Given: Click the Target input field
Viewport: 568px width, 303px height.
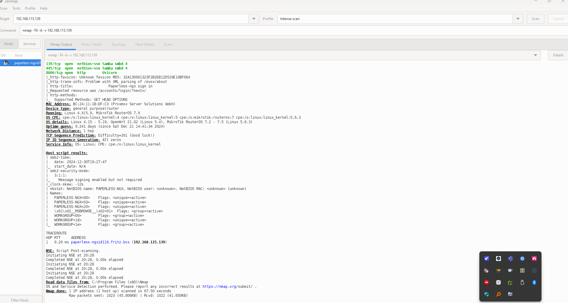Looking at the screenshot, I should 131,19.
